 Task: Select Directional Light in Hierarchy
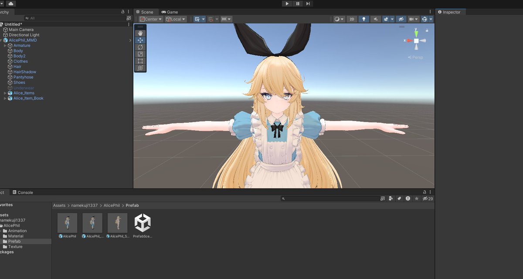point(24,35)
